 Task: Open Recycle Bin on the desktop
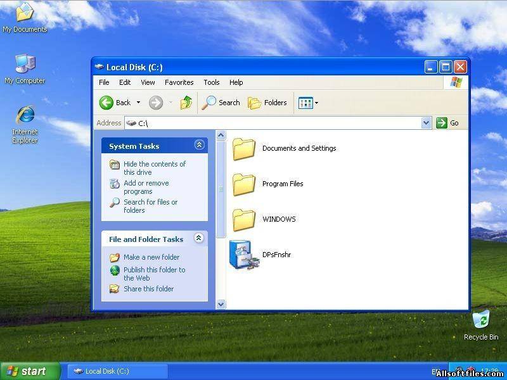click(481, 320)
